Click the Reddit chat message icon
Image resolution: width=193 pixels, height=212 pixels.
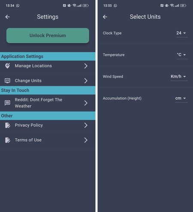click(7, 103)
